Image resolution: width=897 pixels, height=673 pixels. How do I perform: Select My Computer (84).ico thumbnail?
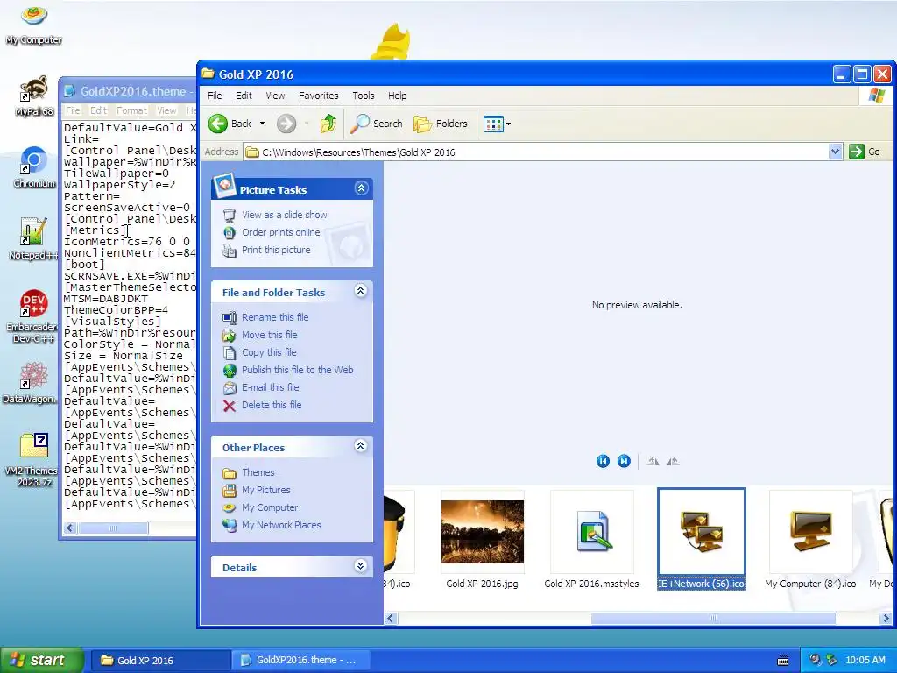click(810, 532)
